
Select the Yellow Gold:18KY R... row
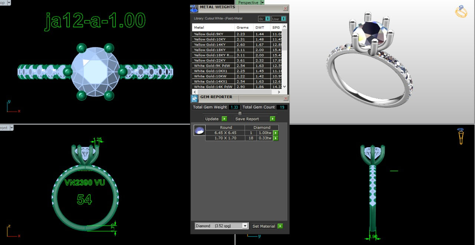[x=237, y=55]
